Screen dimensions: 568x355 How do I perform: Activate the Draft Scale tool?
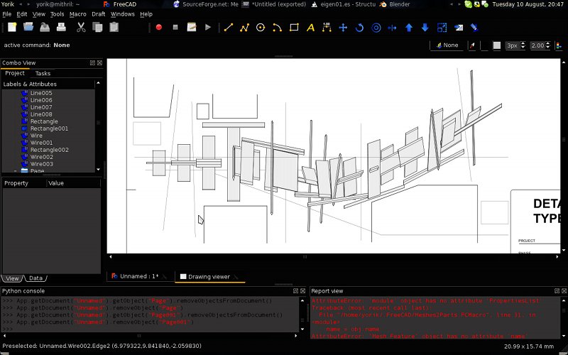442,28
